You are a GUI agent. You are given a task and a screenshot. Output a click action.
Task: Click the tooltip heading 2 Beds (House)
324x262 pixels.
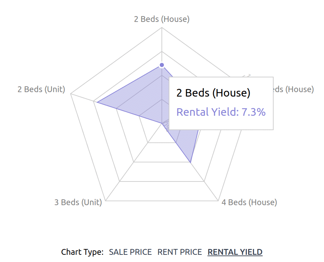click(213, 93)
